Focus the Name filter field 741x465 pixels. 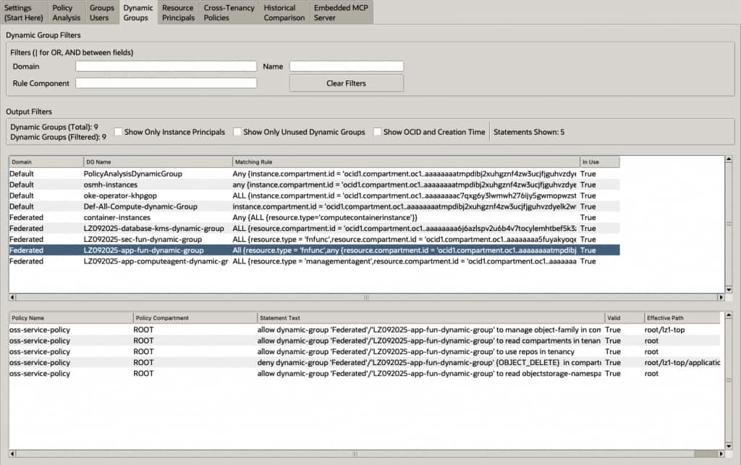coord(347,66)
